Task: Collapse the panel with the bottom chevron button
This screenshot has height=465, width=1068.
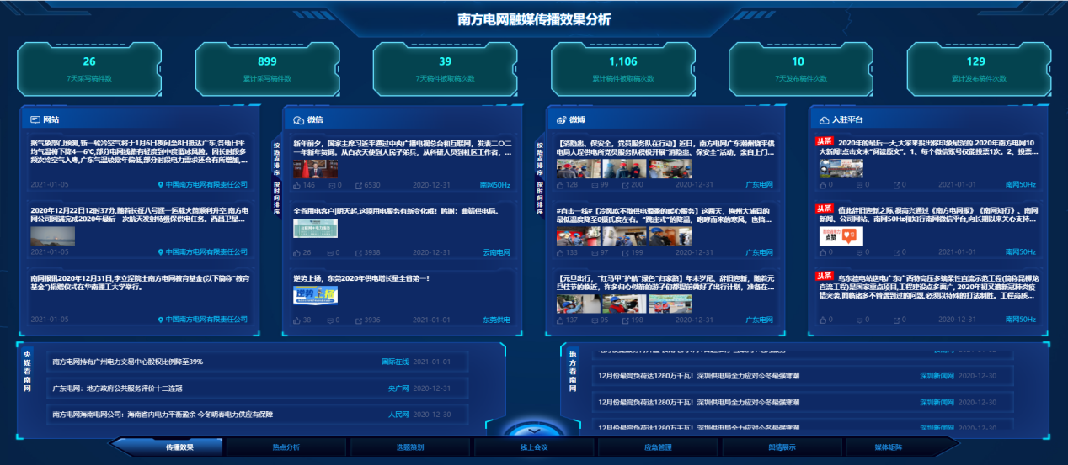Action: (533, 431)
